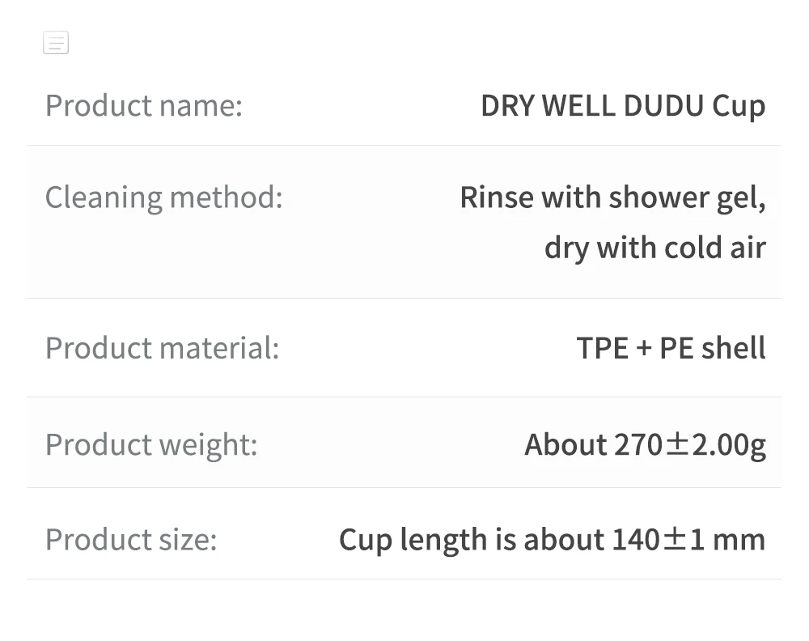Click the list icon at top left
The height and width of the screenshot is (641, 809).
point(56,43)
